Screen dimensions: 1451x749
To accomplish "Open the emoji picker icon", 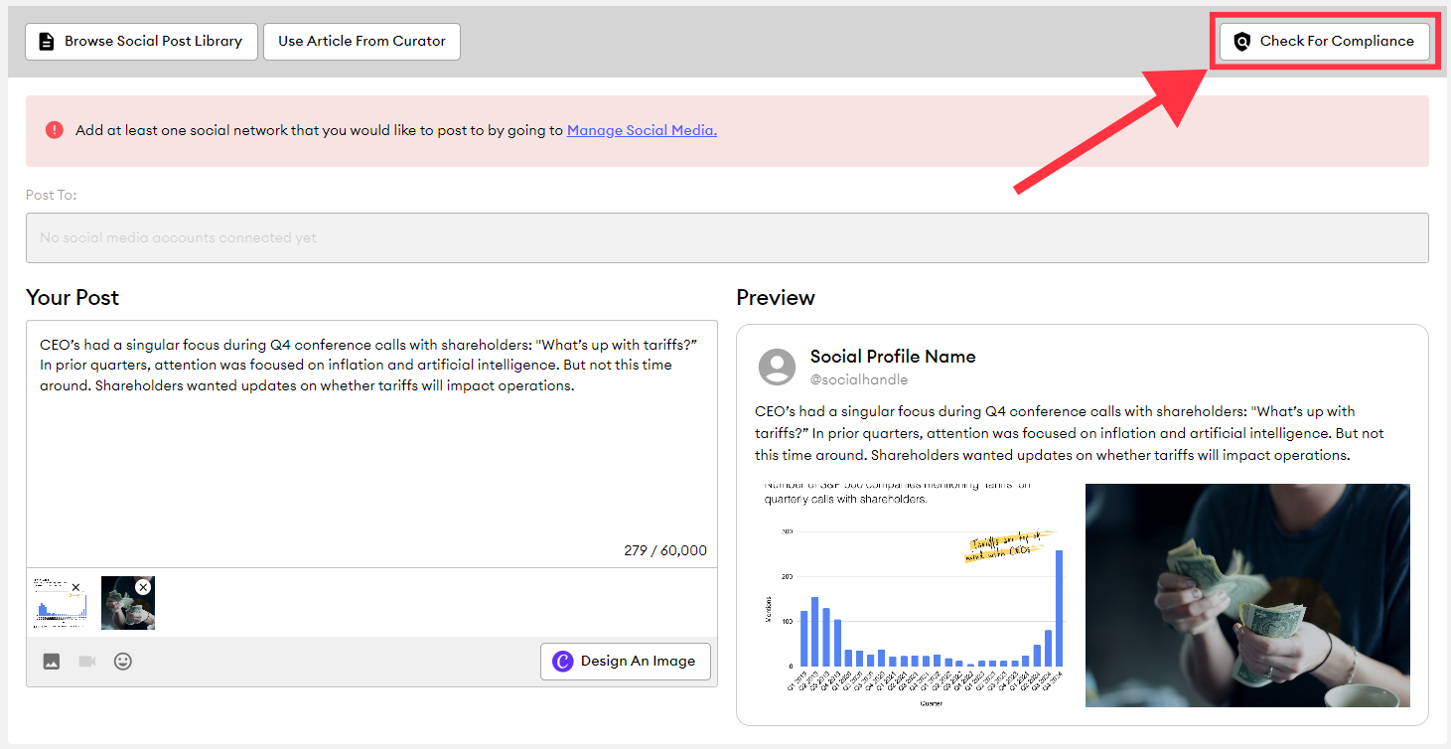I will tap(123, 662).
